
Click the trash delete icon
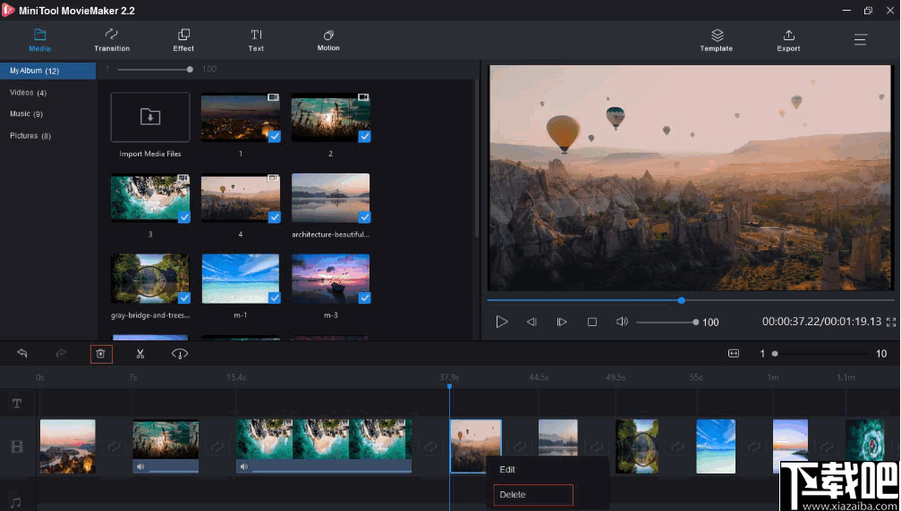(x=100, y=354)
